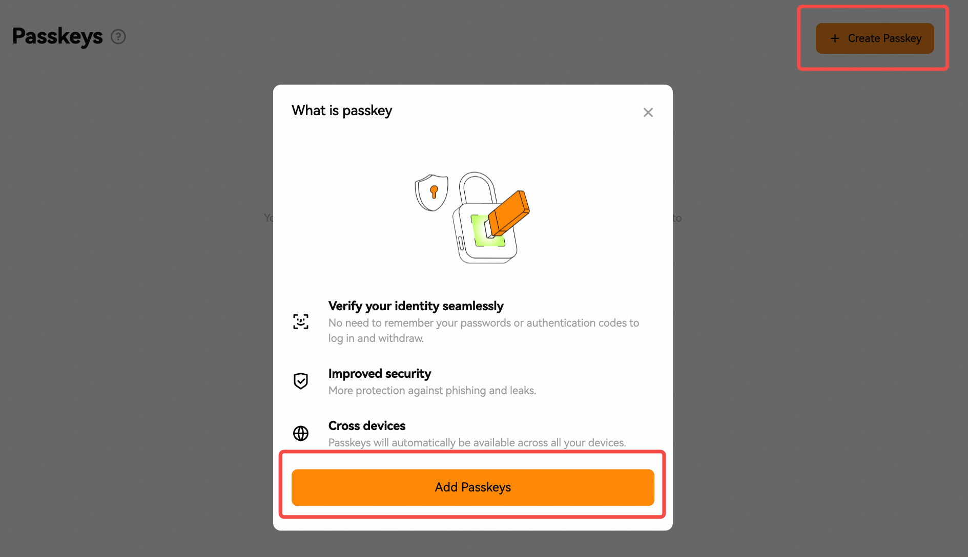Click the No need to remember passwords text

tap(484, 331)
